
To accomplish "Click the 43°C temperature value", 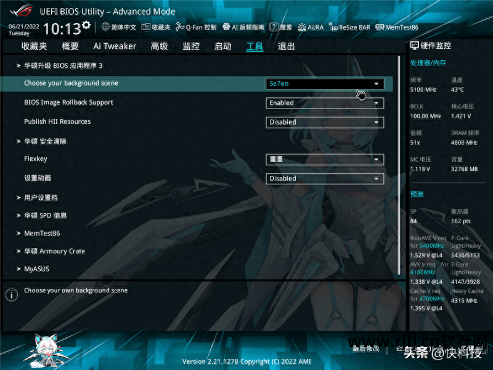I will pos(457,89).
